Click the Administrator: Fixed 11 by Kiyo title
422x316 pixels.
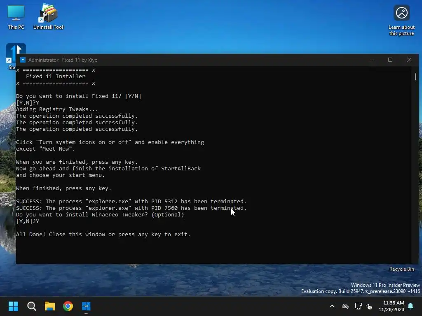[x=63, y=60]
